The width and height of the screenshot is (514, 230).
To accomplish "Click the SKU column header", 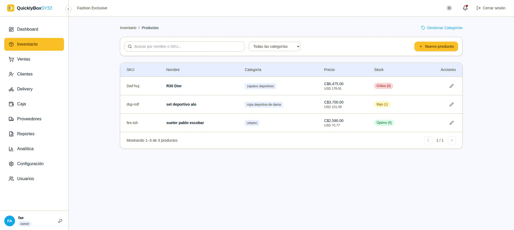I will point(130,70).
